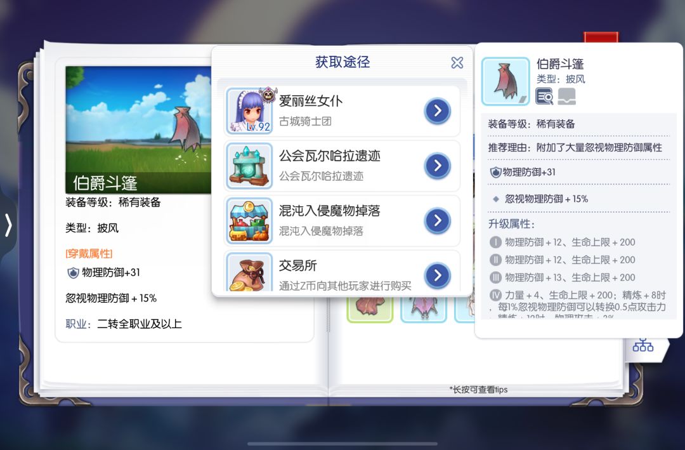The image size is (685, 450).
Task: Click 爱丽丝女仆 source name
Action: point(311,101)
